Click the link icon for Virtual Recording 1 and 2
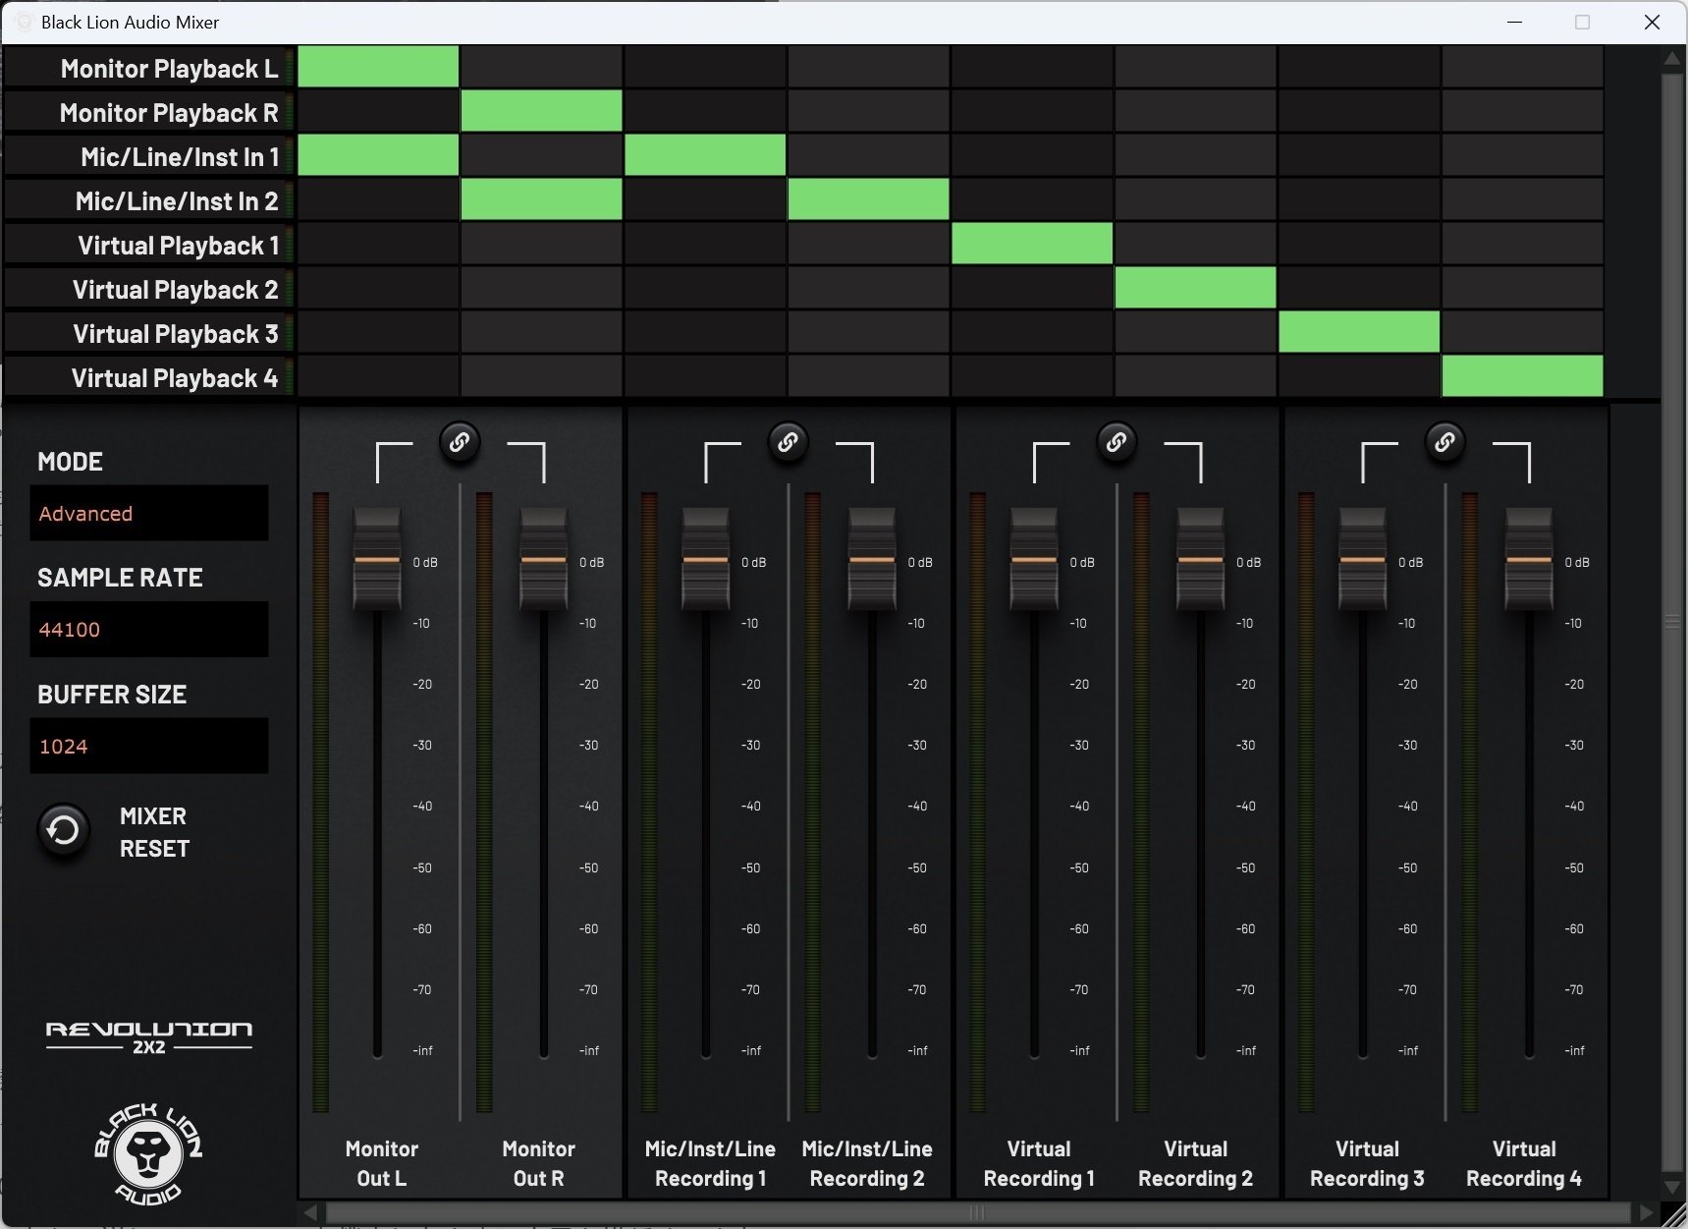The width and height of the screenshot is (1688, 1229). (1116, 443)
